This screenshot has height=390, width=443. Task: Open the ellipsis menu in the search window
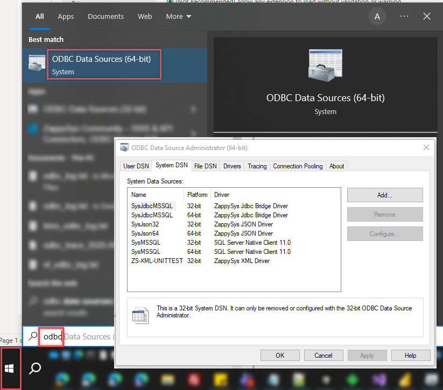404,16
